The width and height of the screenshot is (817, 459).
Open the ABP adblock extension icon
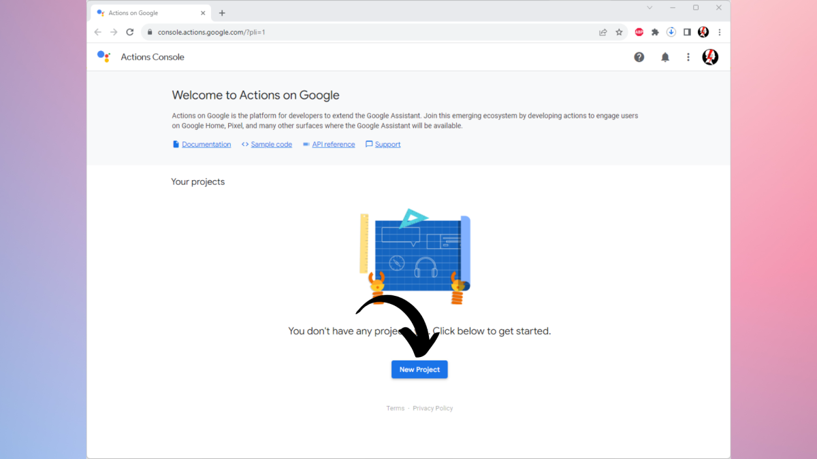(639, 32)
